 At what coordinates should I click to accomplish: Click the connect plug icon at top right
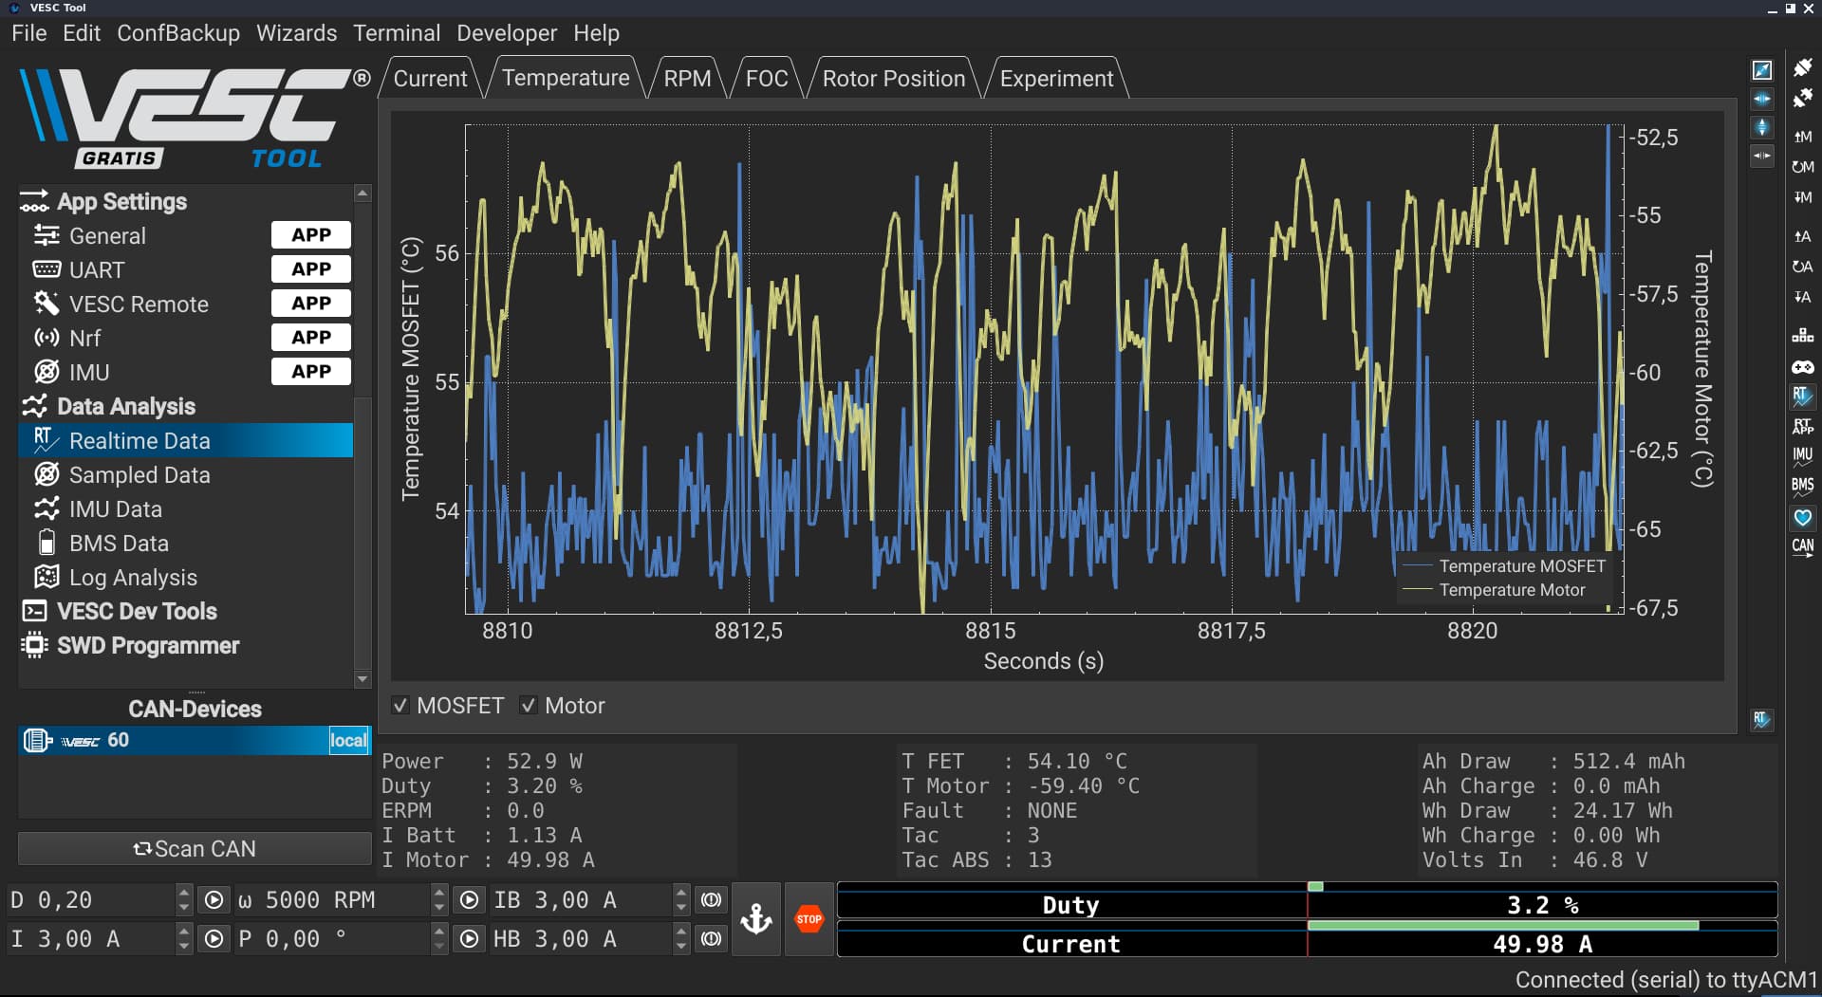1802,67
